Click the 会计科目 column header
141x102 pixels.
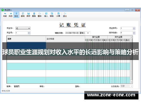pyautogui.click(x=65, y=39)
